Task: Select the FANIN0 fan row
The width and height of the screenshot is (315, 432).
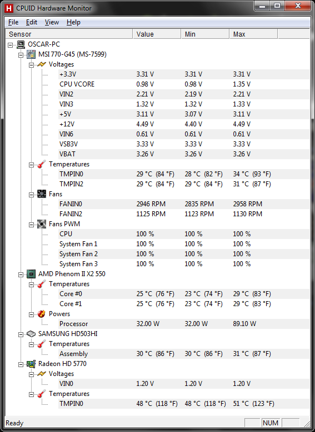Action: point(184,204)
